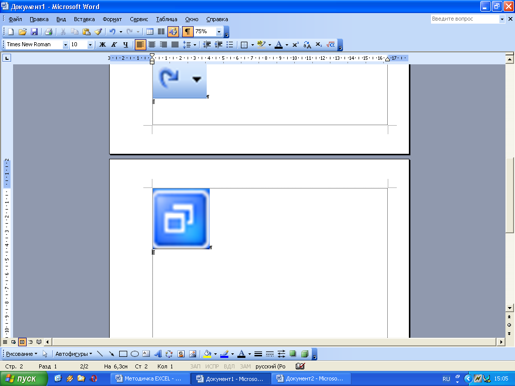Apply superscript formatting
The image size is (515, 386).
[x=296, y=45]
